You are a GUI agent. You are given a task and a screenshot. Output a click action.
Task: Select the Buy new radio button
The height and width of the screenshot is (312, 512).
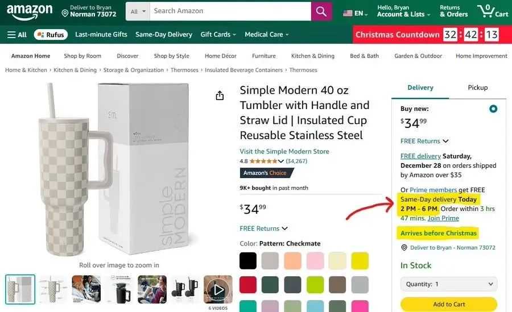click(493, 109)
